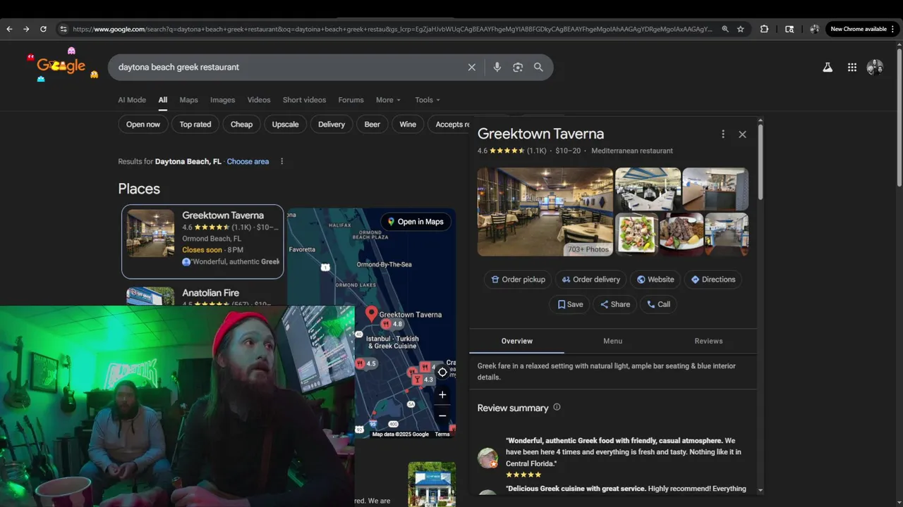903x507 pixels.
Task: Click Order delivery button
Action: point(590,280)
